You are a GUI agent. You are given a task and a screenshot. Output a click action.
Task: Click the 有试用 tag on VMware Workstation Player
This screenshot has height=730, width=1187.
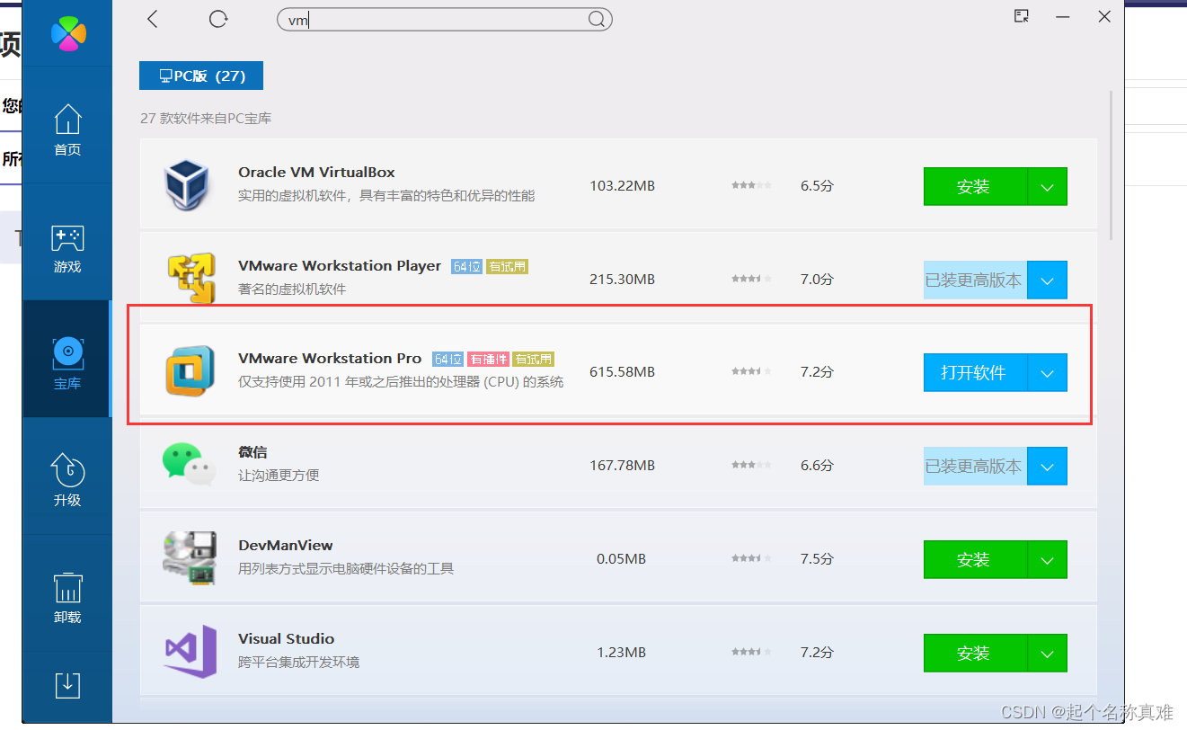tap(507, 266)
